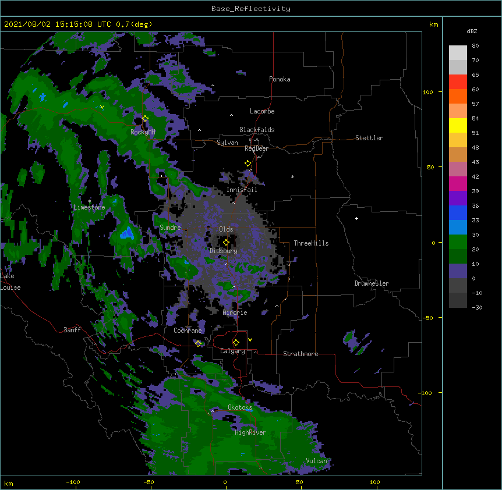Click the yellow marker below Cochrane label
The width and height of the screenshot is (502, 490).
198,343
